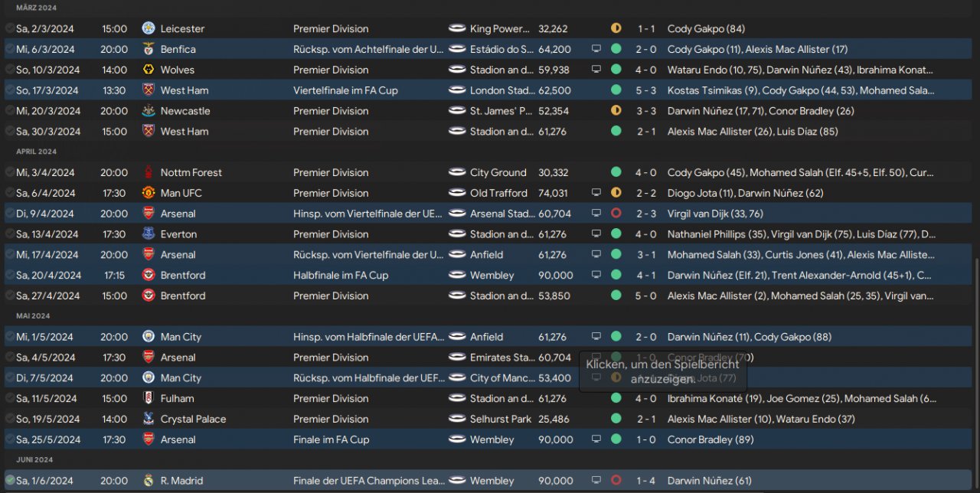Click the Fulham club badge
The image size is (980, 493).
149,398
